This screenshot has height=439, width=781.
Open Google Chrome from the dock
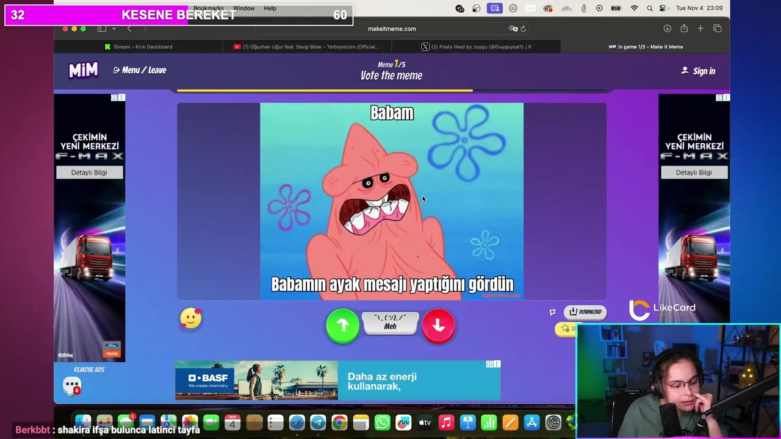click(339, 422)
